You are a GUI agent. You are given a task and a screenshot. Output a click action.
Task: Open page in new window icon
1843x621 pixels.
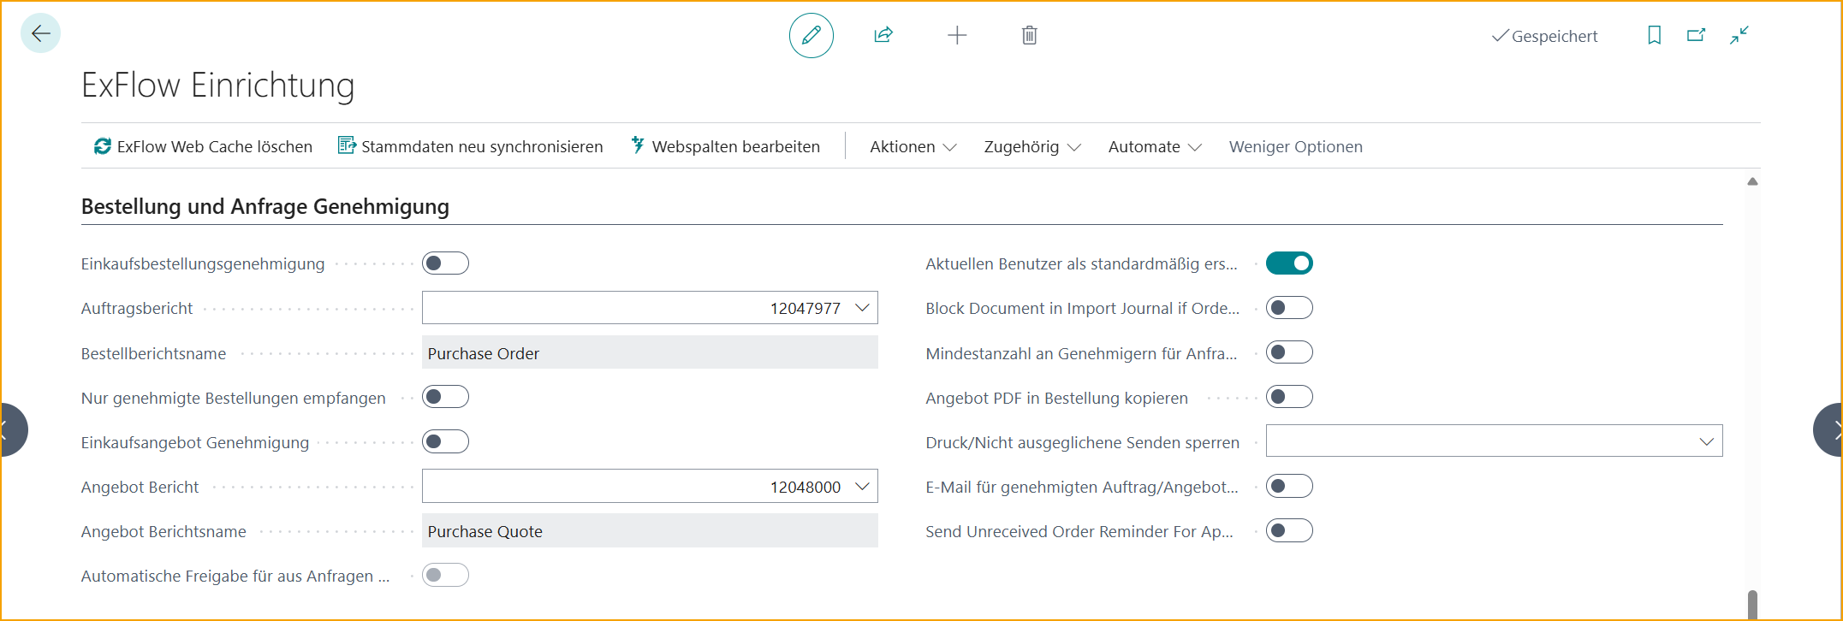(x=1696, y=35)
